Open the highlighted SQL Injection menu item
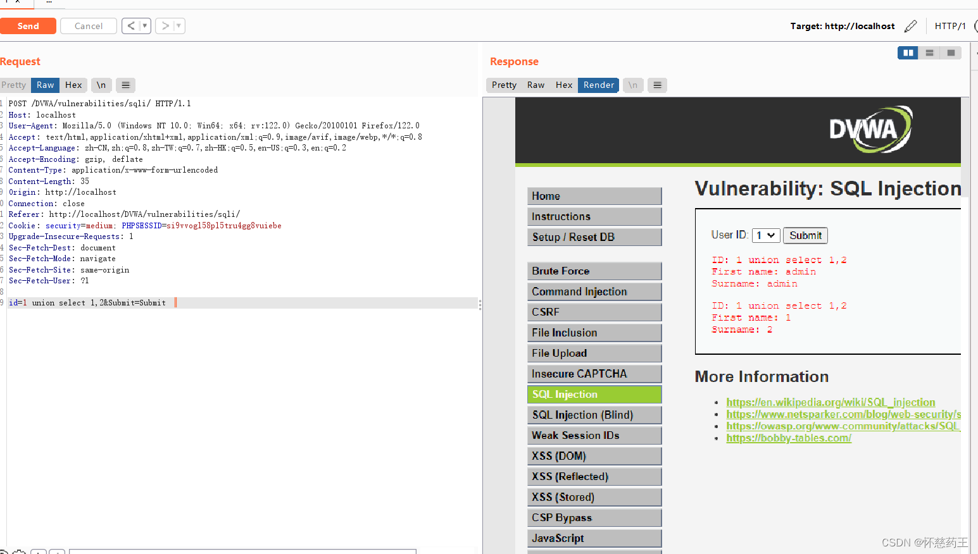 tap(594, 394)
